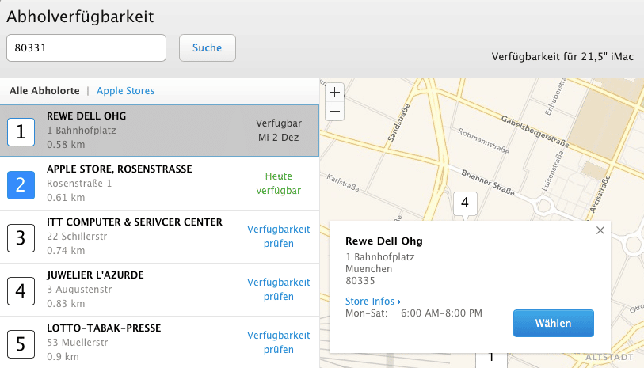
Task: Click Verfügbarkeit für 21,5" iMac text
Action: [x=562, y=57]
